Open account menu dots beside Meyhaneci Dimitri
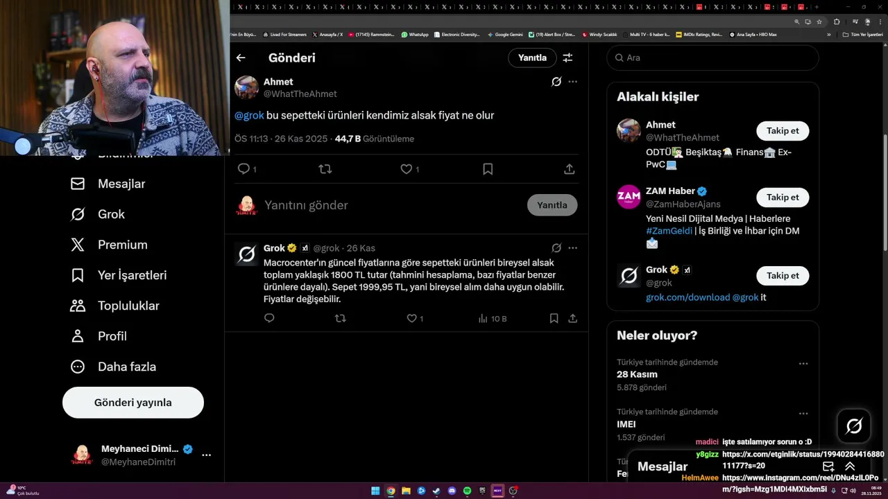Screen dimensions: 888x499 206,455
